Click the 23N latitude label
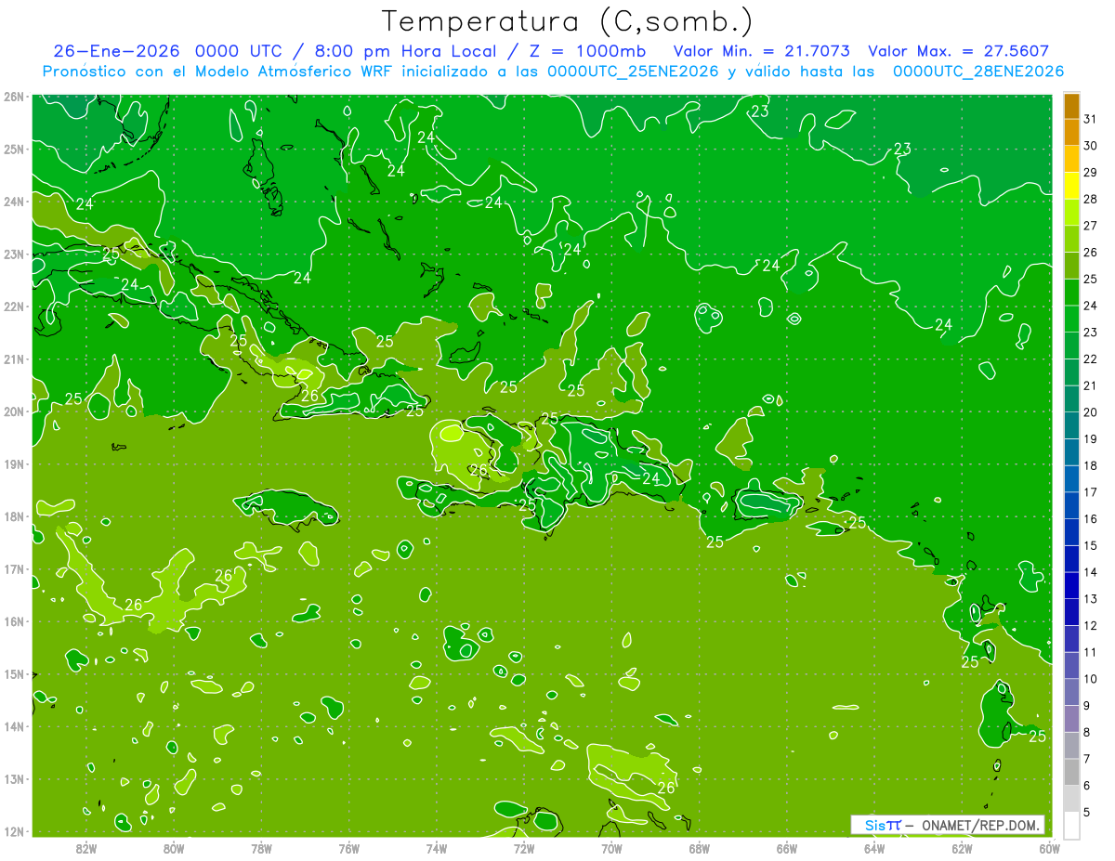This screenshot has height=861, width=1115. click(x=13, y=254)
